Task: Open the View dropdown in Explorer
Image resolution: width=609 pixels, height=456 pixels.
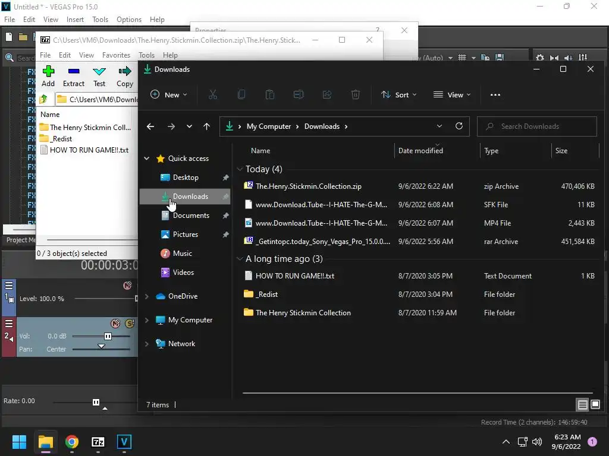Action: [452, 94]
